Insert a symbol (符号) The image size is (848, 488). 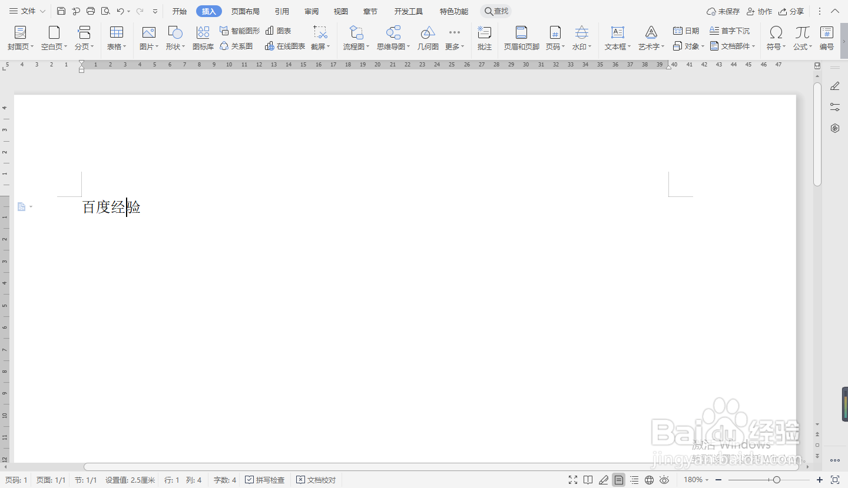[x=776, y=38]
